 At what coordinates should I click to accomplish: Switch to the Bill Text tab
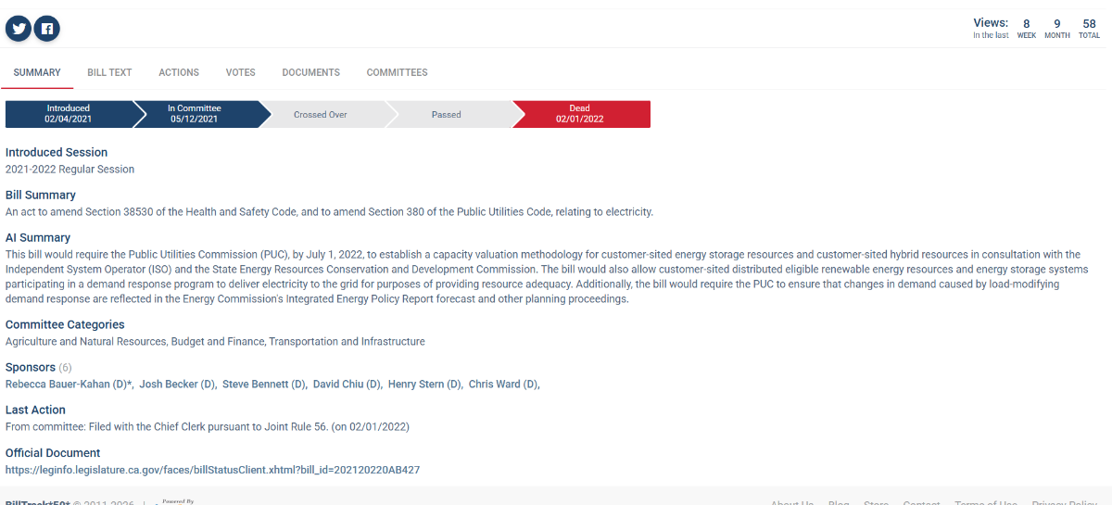coord(109,72)
